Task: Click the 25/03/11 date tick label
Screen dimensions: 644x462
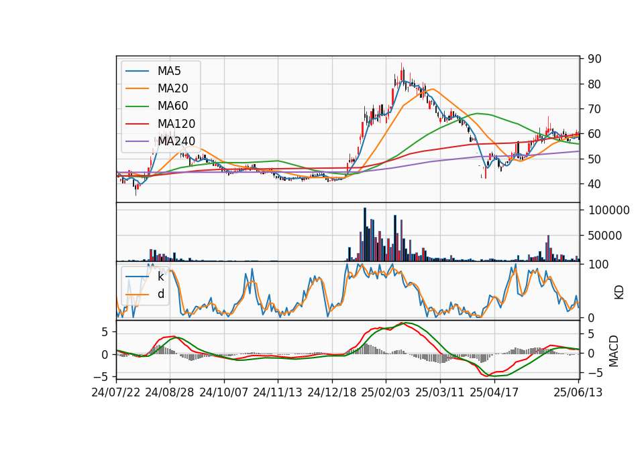Action: [x=440, y=392]
